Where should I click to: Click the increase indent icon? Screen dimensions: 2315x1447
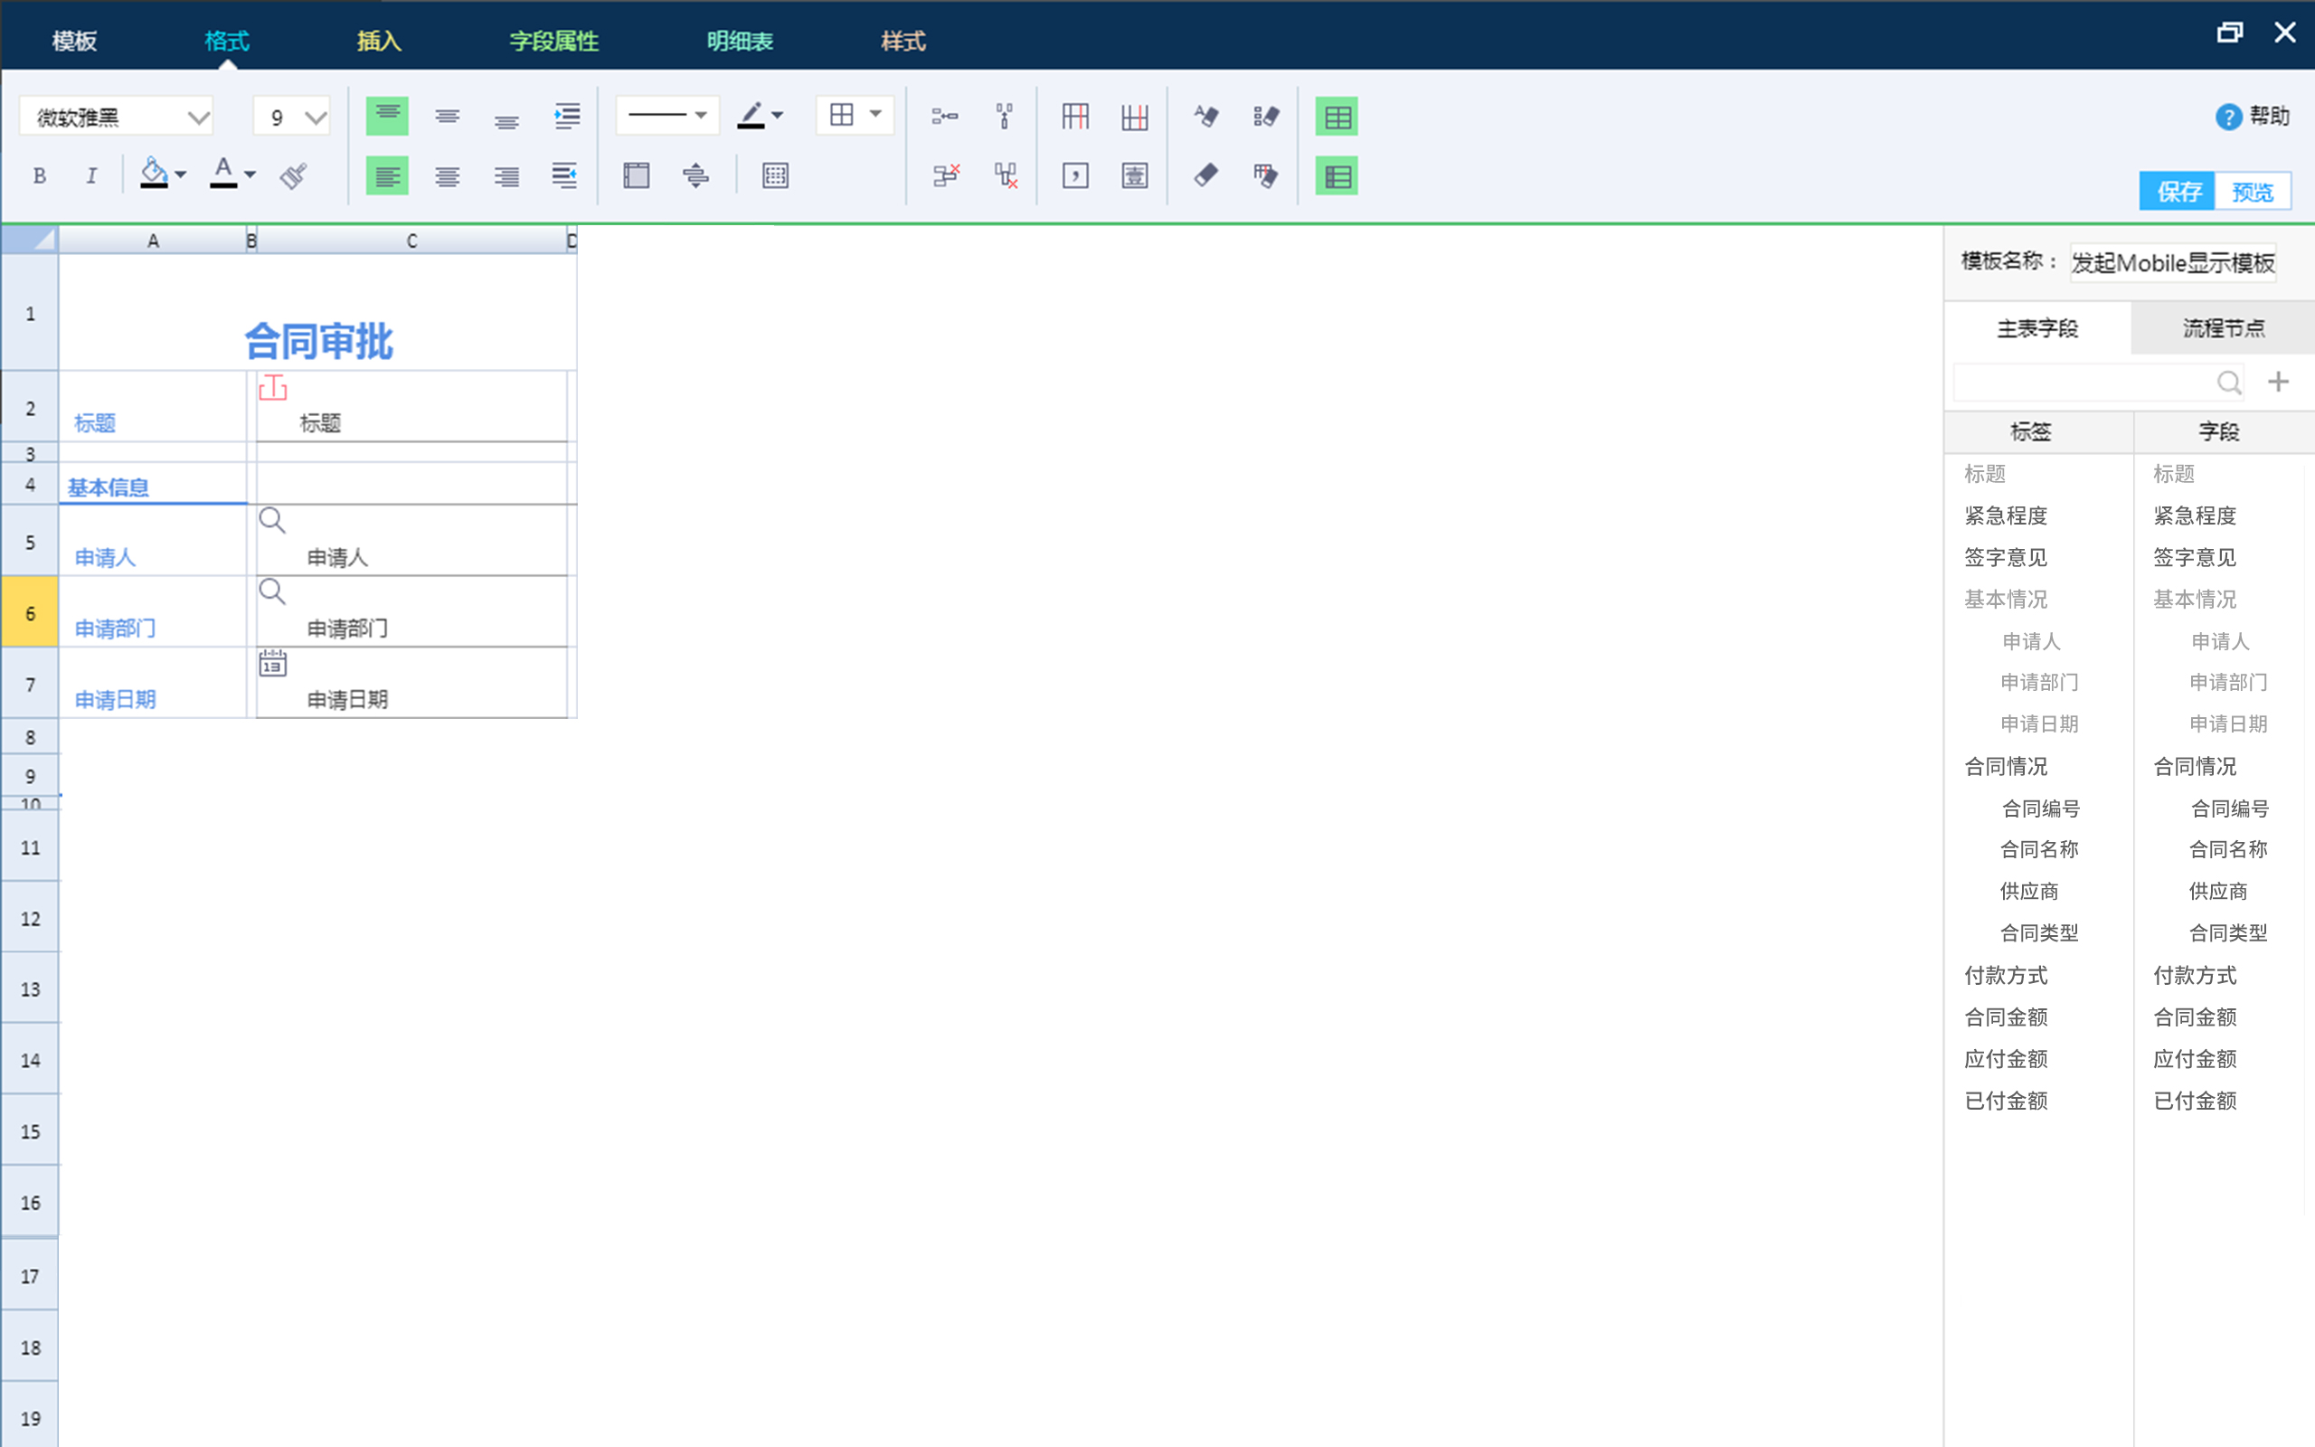pos(566,117)
